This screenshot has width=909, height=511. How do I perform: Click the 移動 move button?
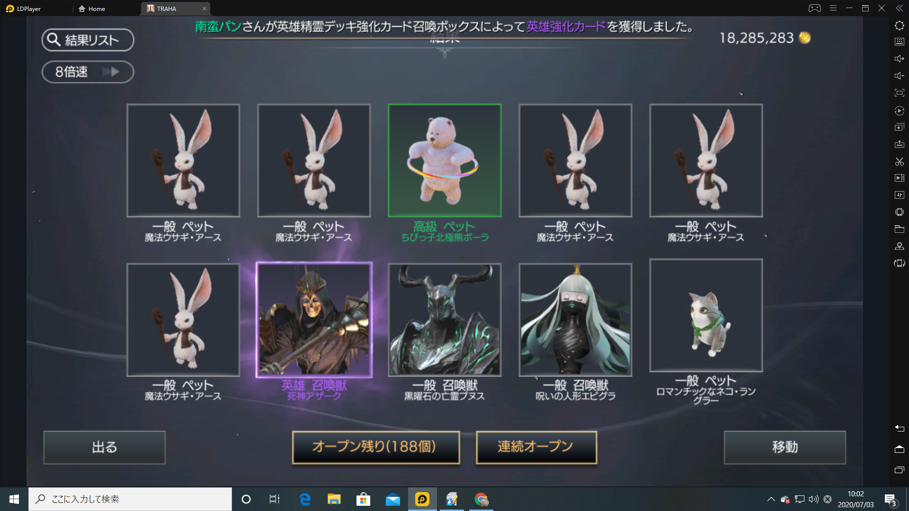click(784, 447)
